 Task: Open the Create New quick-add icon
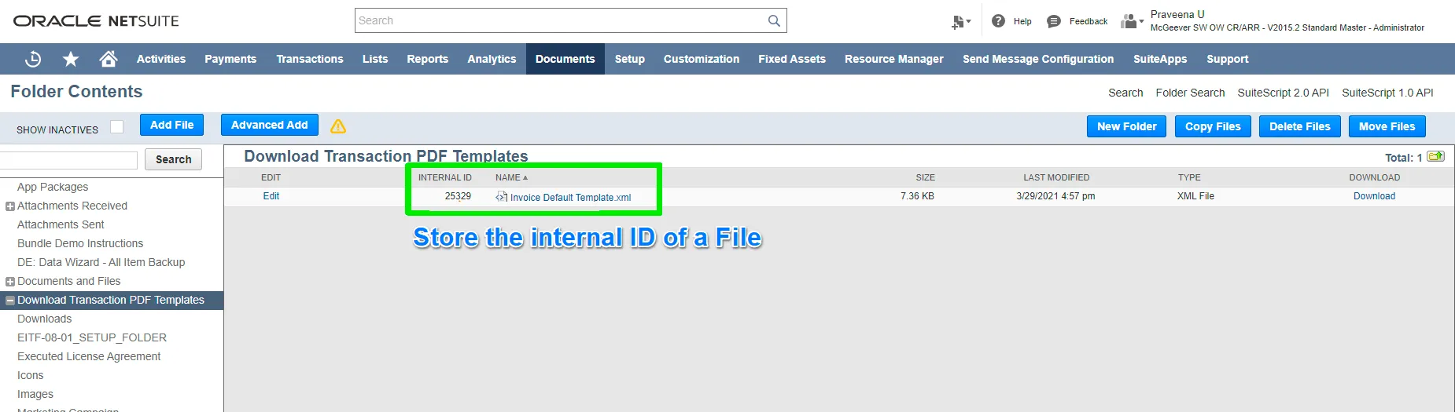pos(960,21)
